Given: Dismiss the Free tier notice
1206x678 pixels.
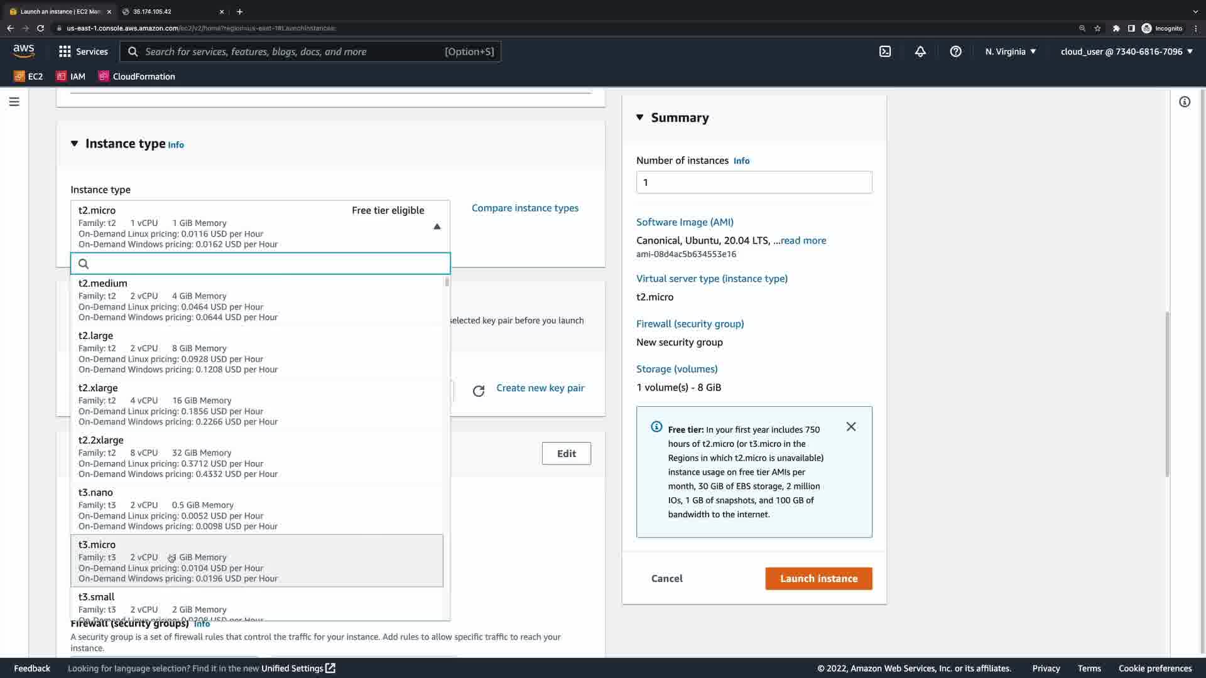Looking at the screenshot, I should (851, 427).
